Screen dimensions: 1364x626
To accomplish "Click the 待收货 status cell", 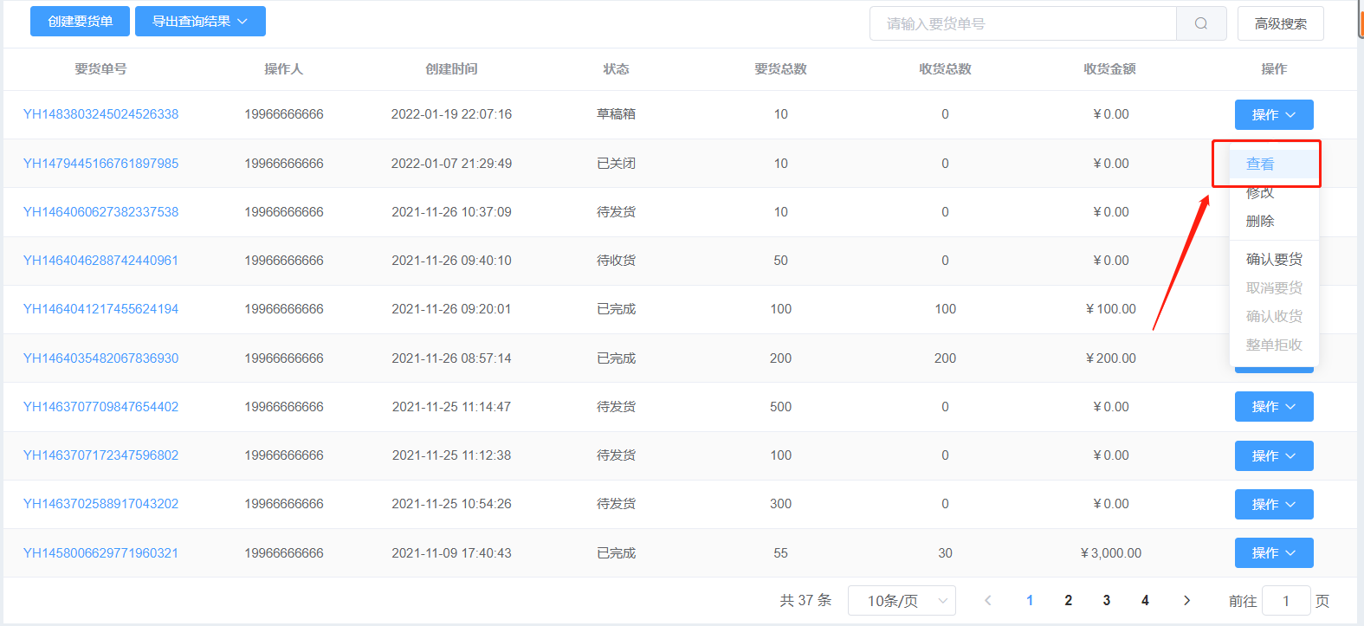I will [616, 261].
